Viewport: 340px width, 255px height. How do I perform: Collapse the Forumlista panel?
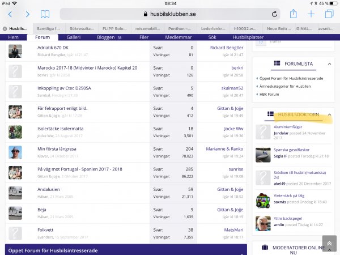330,63
